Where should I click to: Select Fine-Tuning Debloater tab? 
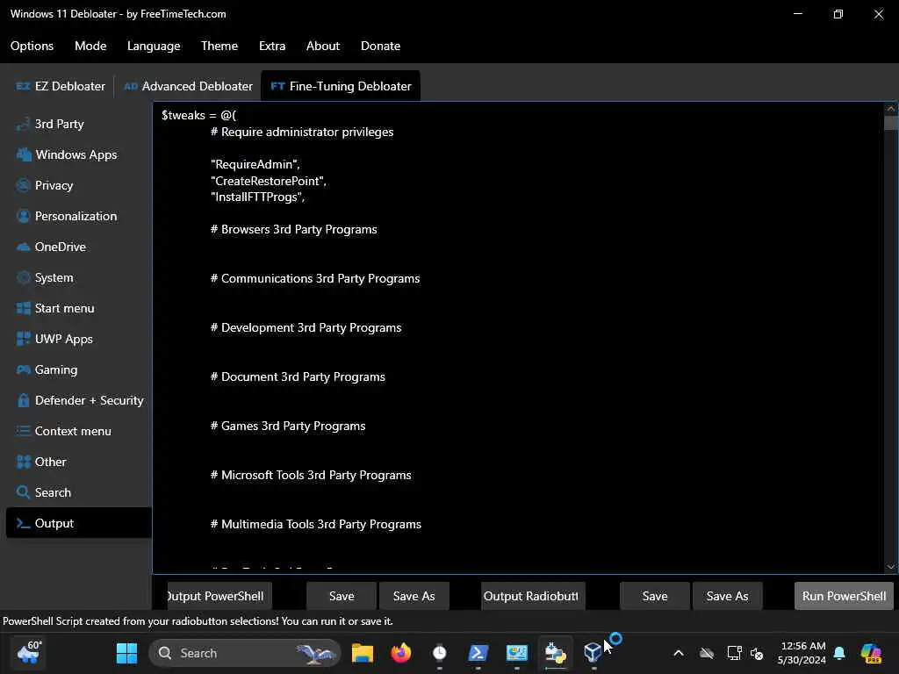(x=342, y=87)
